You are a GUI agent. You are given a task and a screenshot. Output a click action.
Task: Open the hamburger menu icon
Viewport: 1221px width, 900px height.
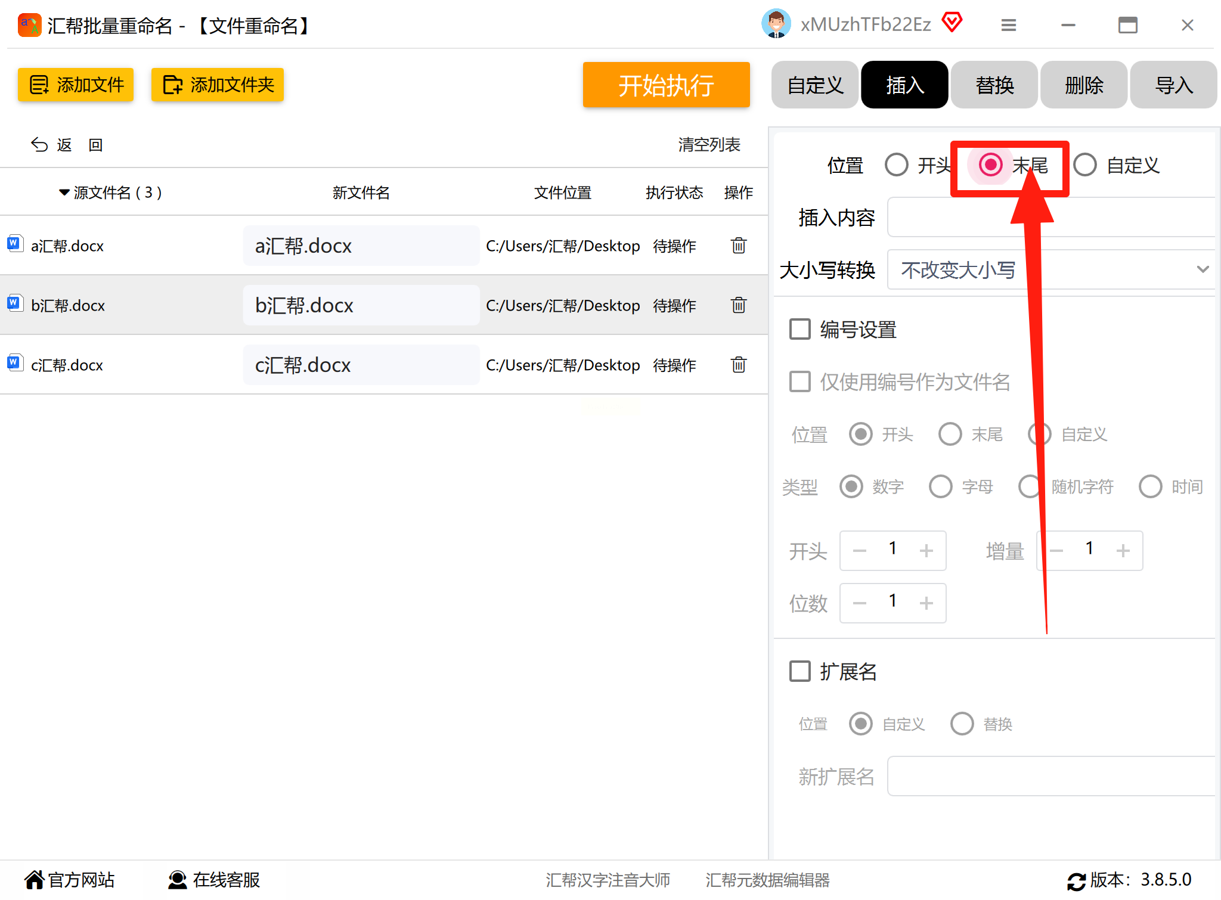1008,25
